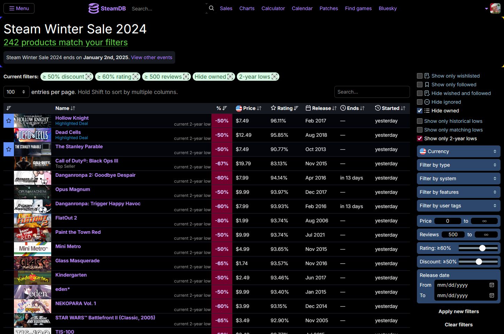
Task: Open calendar picker for From date
Action: tap(492, 285)
